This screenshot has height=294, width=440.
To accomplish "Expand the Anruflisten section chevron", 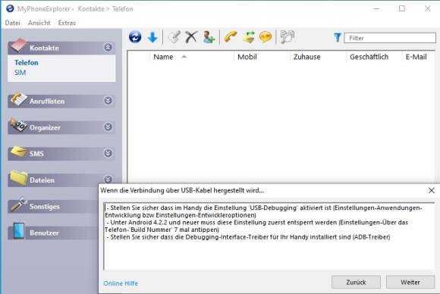I will [x=108, y=101].
